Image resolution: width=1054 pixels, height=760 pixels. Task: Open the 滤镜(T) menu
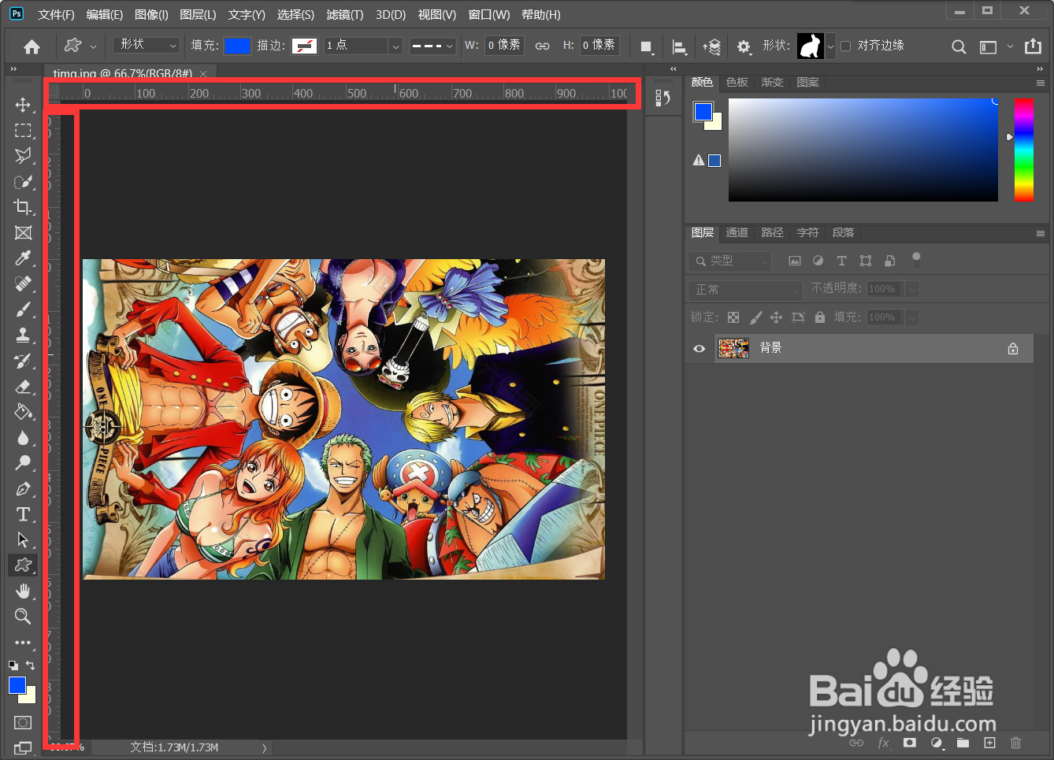click(x=345, y=15)
